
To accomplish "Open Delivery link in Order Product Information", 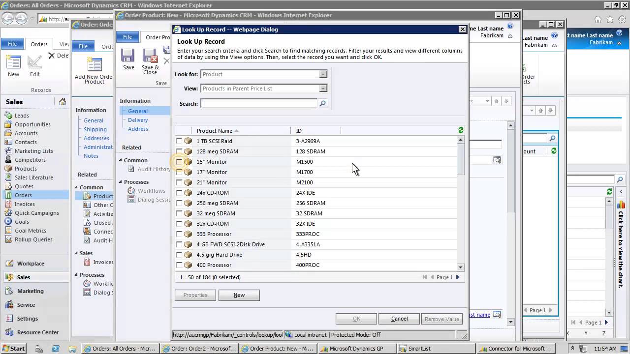I will [138, 120].
